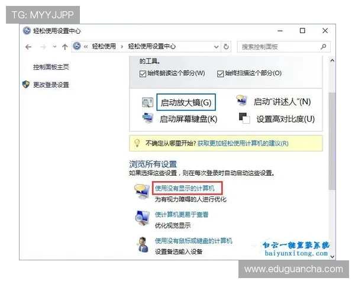Click the magnifier search icon
This screenshot has width=355, height=284.
[x=323, y=47]
